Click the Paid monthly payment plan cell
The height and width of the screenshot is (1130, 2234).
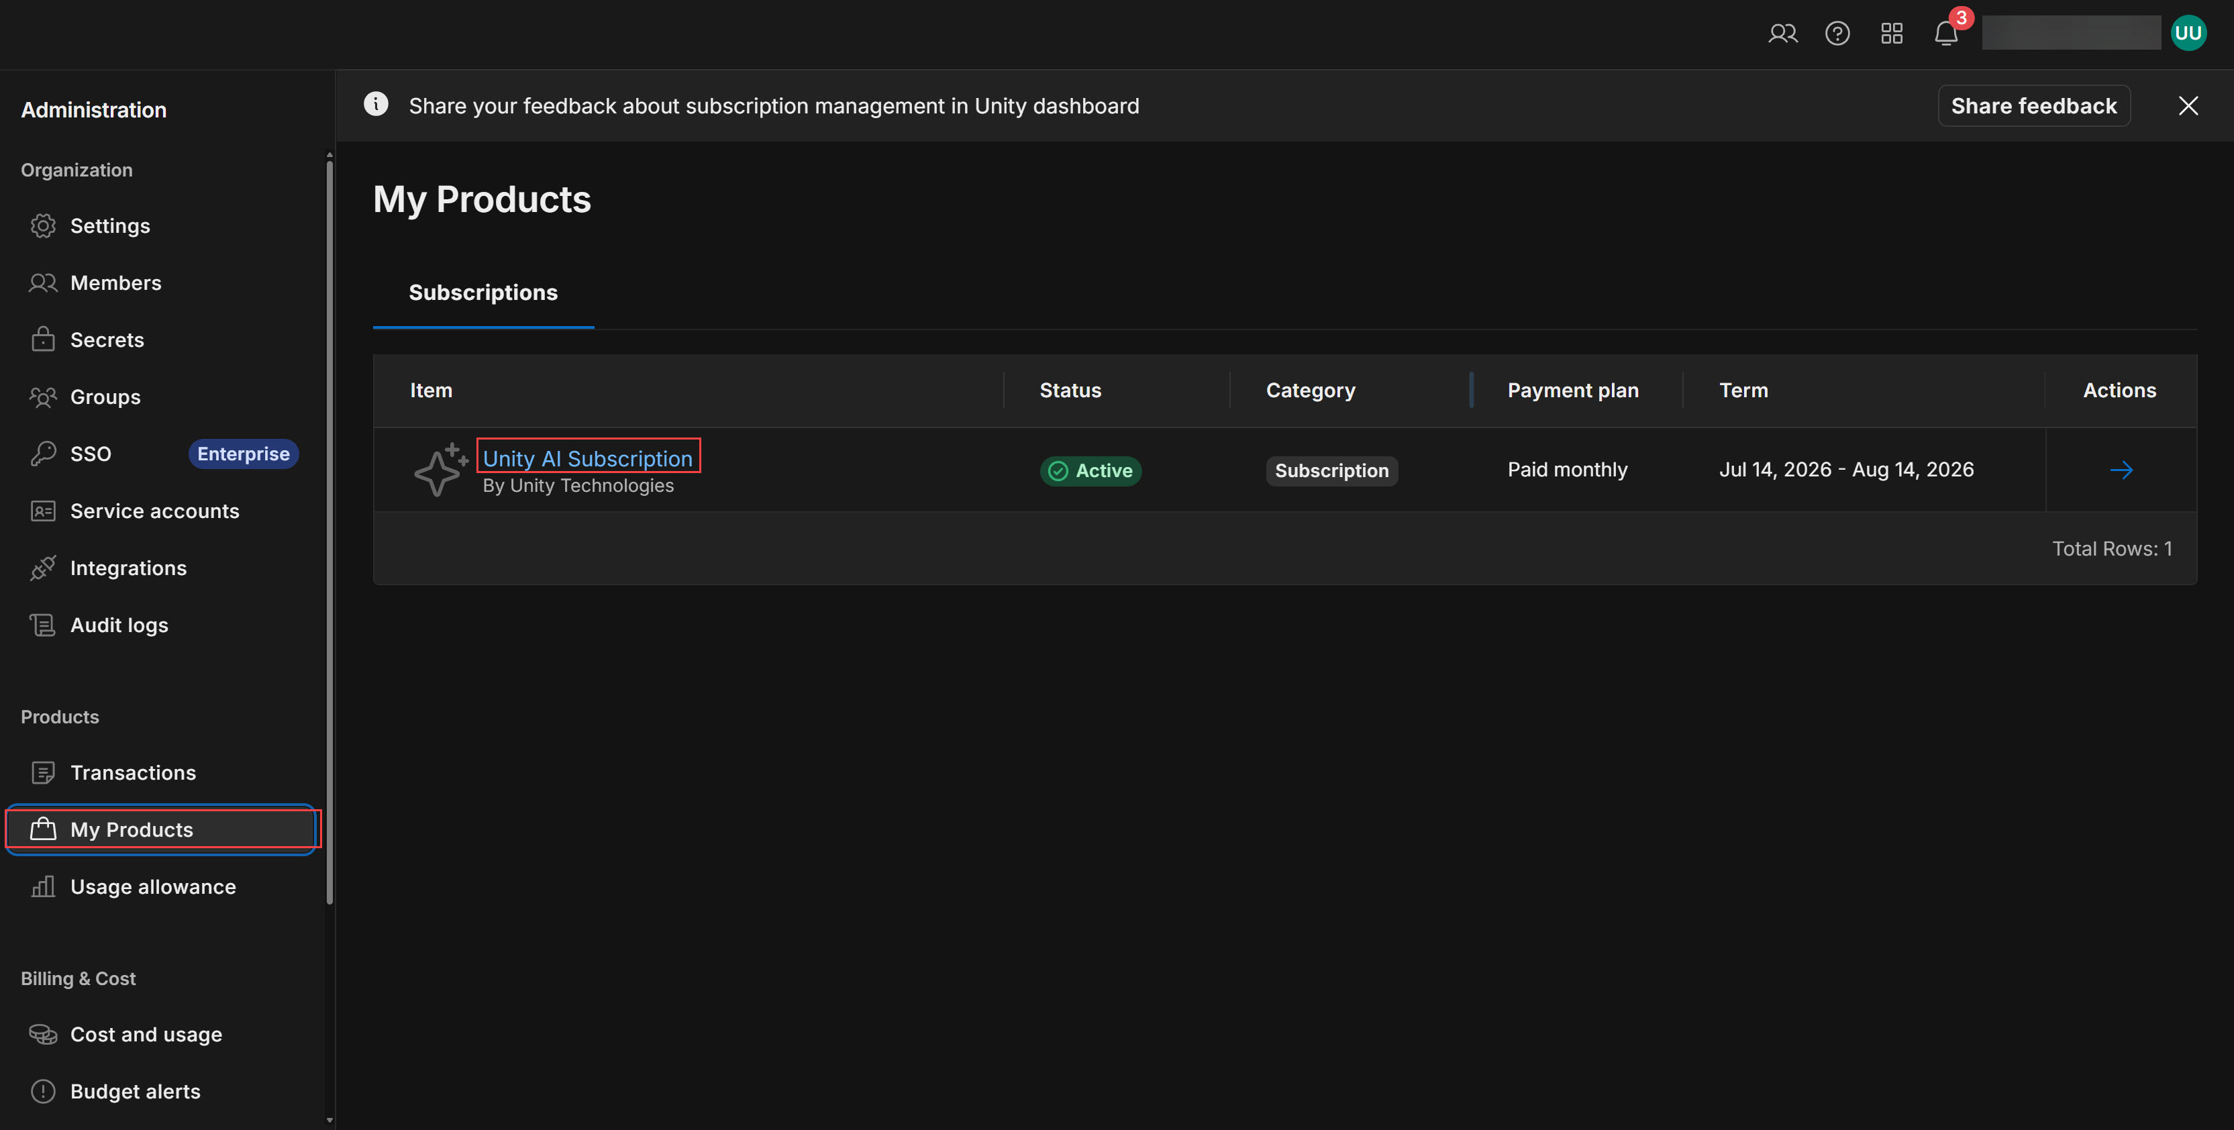[1567, 470]
